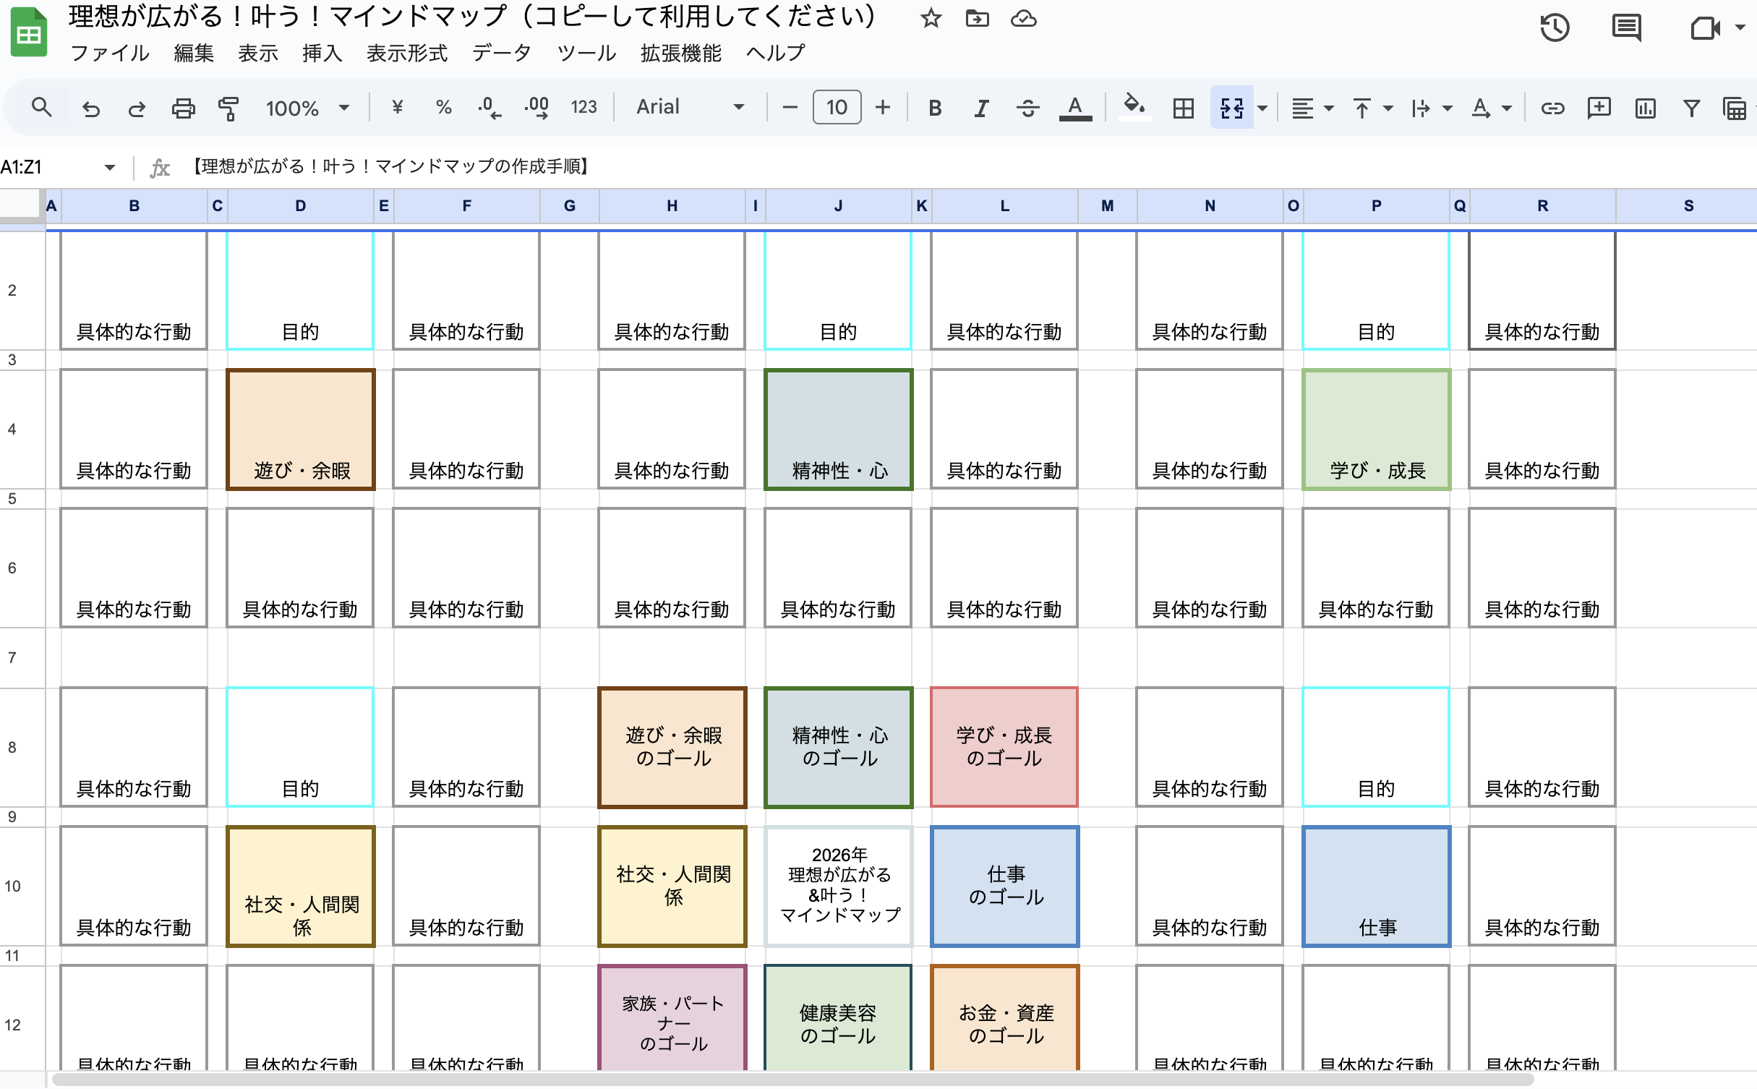Image resolution: width=1757 pixels, height=1089 pixels.
Task: Open version history clock icon
Action: point(1555,28)
